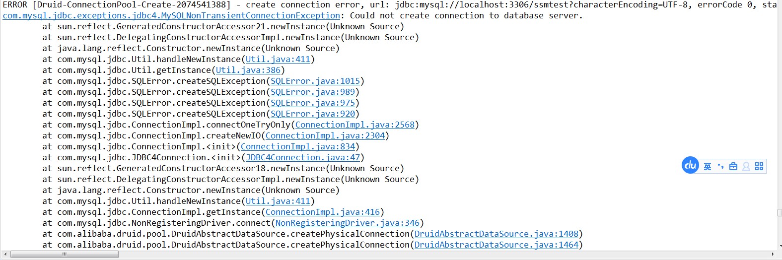Open ConnectionImpl.java:834 link
The width and height of the screenshot is (782, 260).
tap(298, 147)
